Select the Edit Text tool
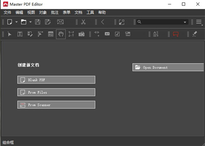The width and height of the screenshot is (205, 146). (20, 34)
